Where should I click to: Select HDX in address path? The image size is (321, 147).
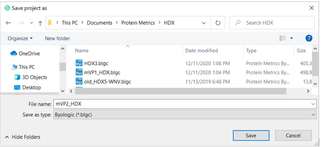[x=169, y=23]
